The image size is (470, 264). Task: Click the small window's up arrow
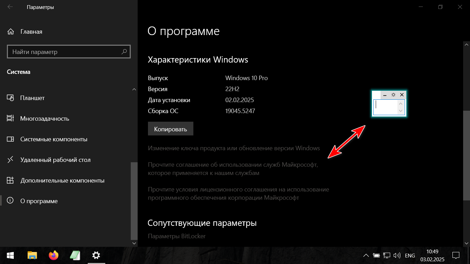point(400,103)
